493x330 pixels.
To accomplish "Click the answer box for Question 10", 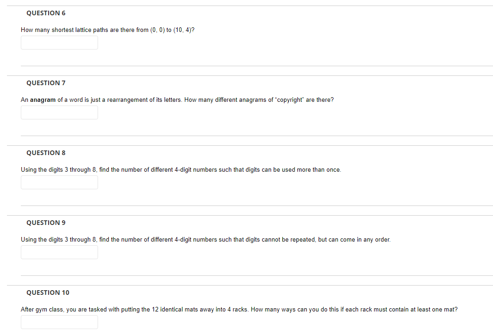I will 59,322.
